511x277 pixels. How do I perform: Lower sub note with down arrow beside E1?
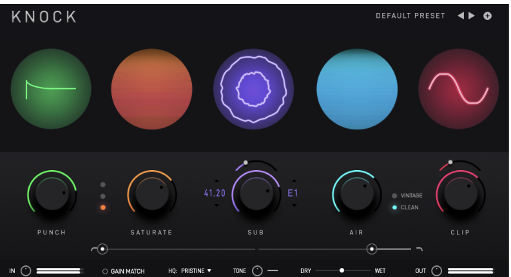[x=294, y=205]
